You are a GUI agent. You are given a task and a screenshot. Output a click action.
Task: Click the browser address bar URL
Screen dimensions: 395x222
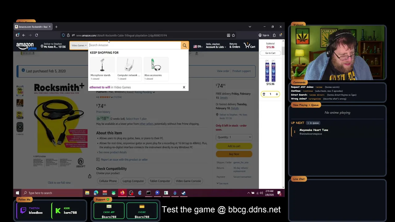click(122, 35)
